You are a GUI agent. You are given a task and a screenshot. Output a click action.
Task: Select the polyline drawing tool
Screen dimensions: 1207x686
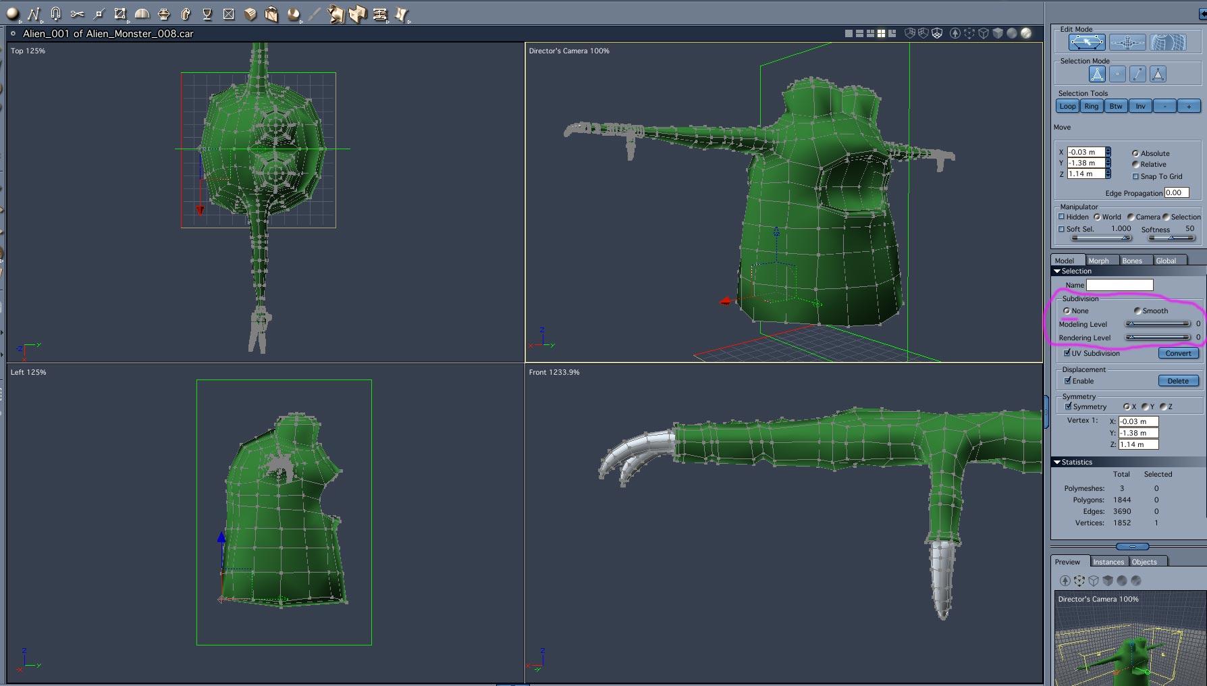point(34,14)
